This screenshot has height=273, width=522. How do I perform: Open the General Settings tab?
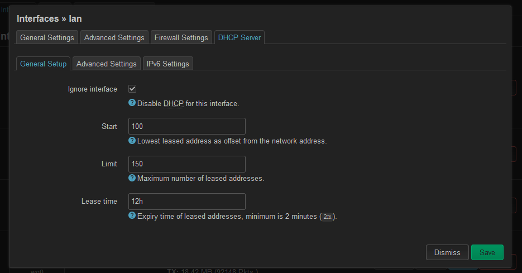(x=47, y=37)
